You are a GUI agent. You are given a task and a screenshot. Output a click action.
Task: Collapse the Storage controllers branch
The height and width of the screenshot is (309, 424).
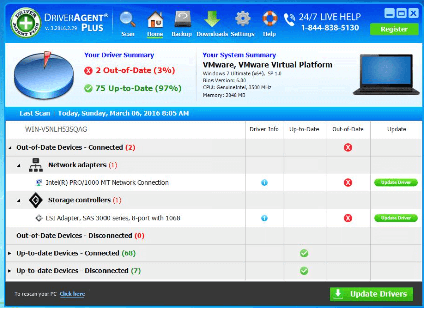(19, 200)
